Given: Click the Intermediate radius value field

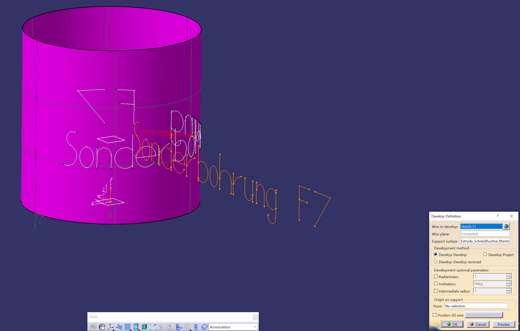Looking at the screenshot, I should [x=489, y=291].
